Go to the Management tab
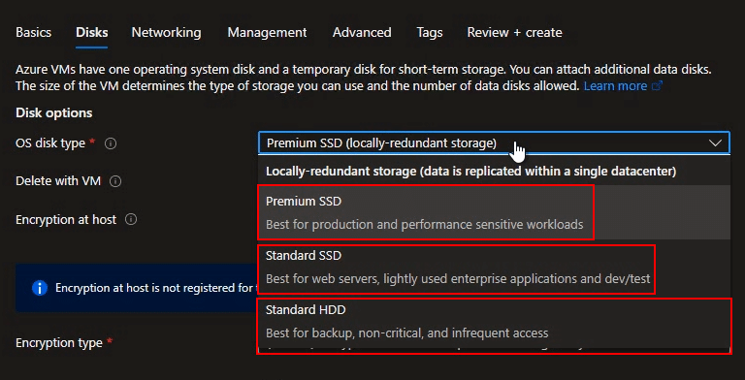 pos(267,32)
